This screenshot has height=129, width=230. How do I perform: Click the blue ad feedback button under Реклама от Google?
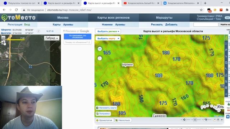point(78,37)
